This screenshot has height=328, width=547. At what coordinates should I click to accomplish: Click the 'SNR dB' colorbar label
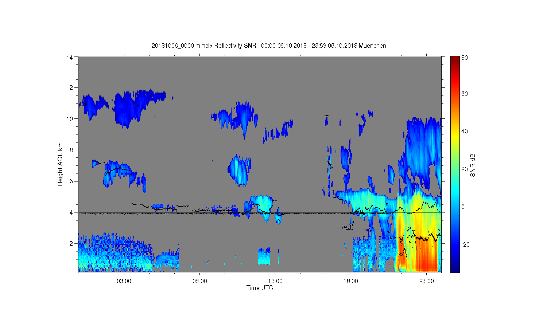point(473,165)
